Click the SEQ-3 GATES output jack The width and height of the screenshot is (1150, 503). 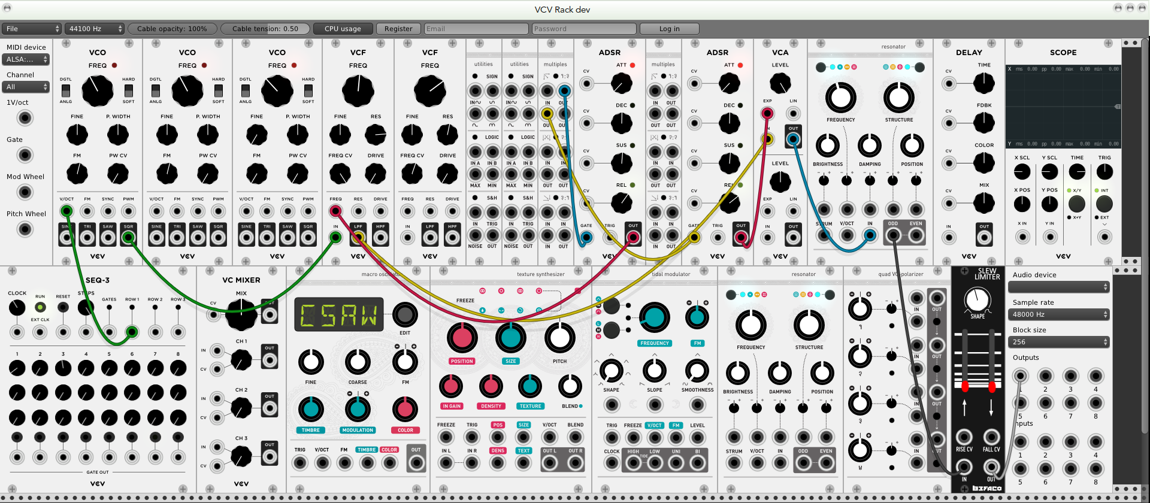(x=109, y=332)
